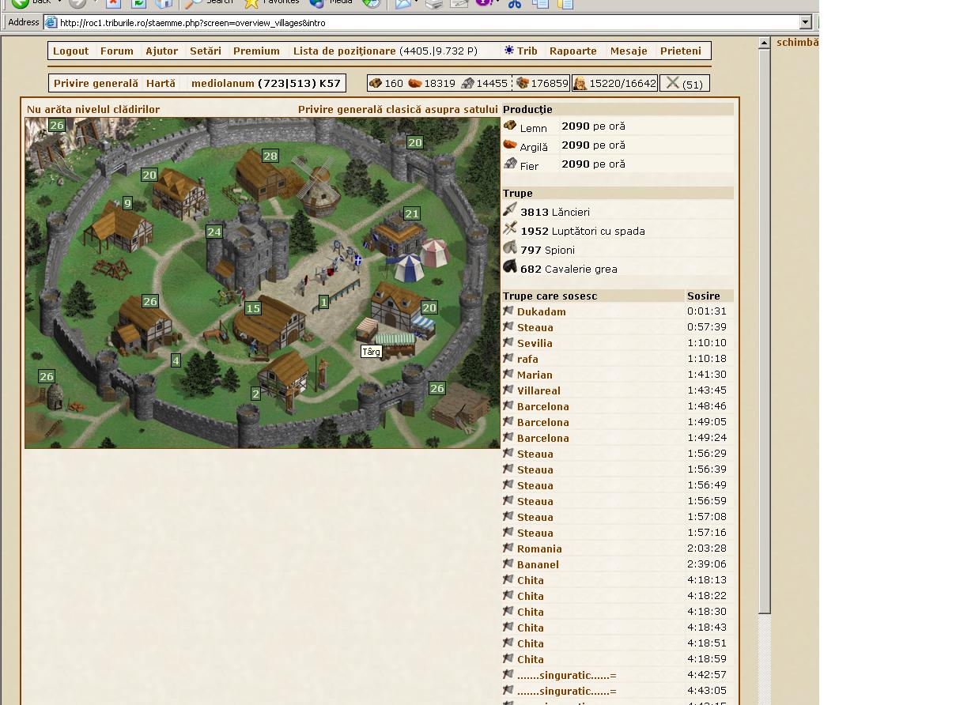The height and width of the screenshot is (705, 956).
Task: Open the Ajutor help menu
Action: click(162, 51)
